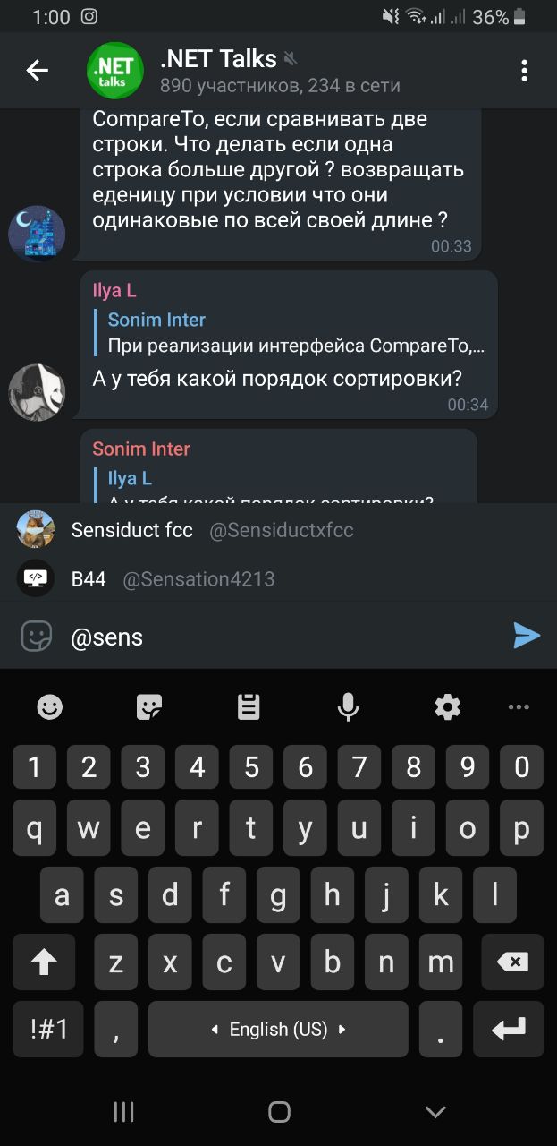
Task: Open the three-dot chat options menu
Action: click(x=524, y=70)
